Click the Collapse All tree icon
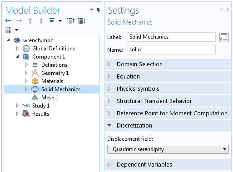Viewport: 233px width, 172px height. (x=71, y=21)
